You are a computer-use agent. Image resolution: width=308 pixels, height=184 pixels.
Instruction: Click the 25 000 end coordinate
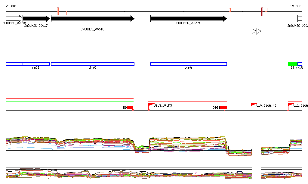(x=296, y=6)
